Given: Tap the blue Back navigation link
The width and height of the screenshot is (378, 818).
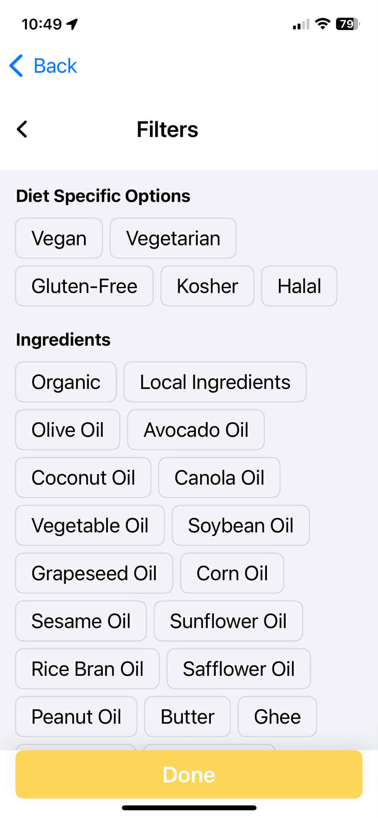Looking at the screenshot, I should (x=44, y=66).
